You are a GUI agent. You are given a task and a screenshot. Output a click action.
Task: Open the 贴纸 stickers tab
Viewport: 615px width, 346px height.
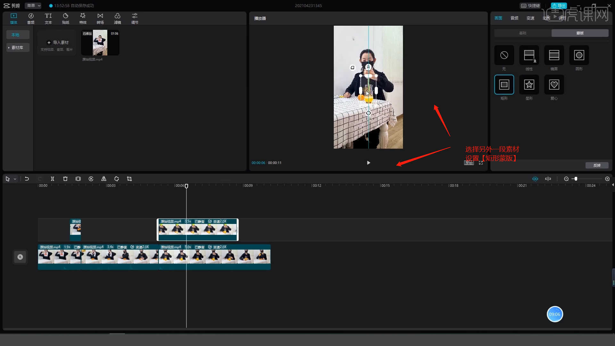[x=66, y=18]
